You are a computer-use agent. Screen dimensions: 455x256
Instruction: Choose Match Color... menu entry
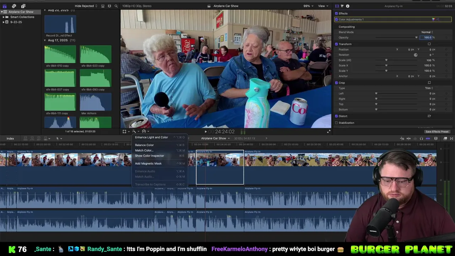click(144, 150)
